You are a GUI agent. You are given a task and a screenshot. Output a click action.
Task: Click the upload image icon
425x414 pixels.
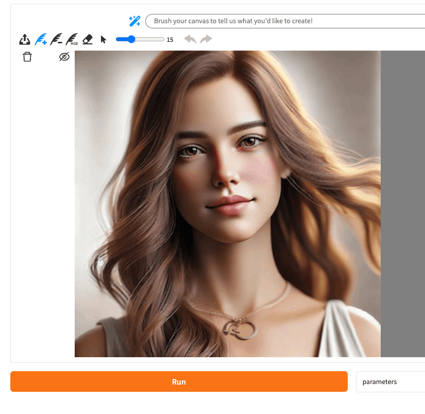[25, 39]
